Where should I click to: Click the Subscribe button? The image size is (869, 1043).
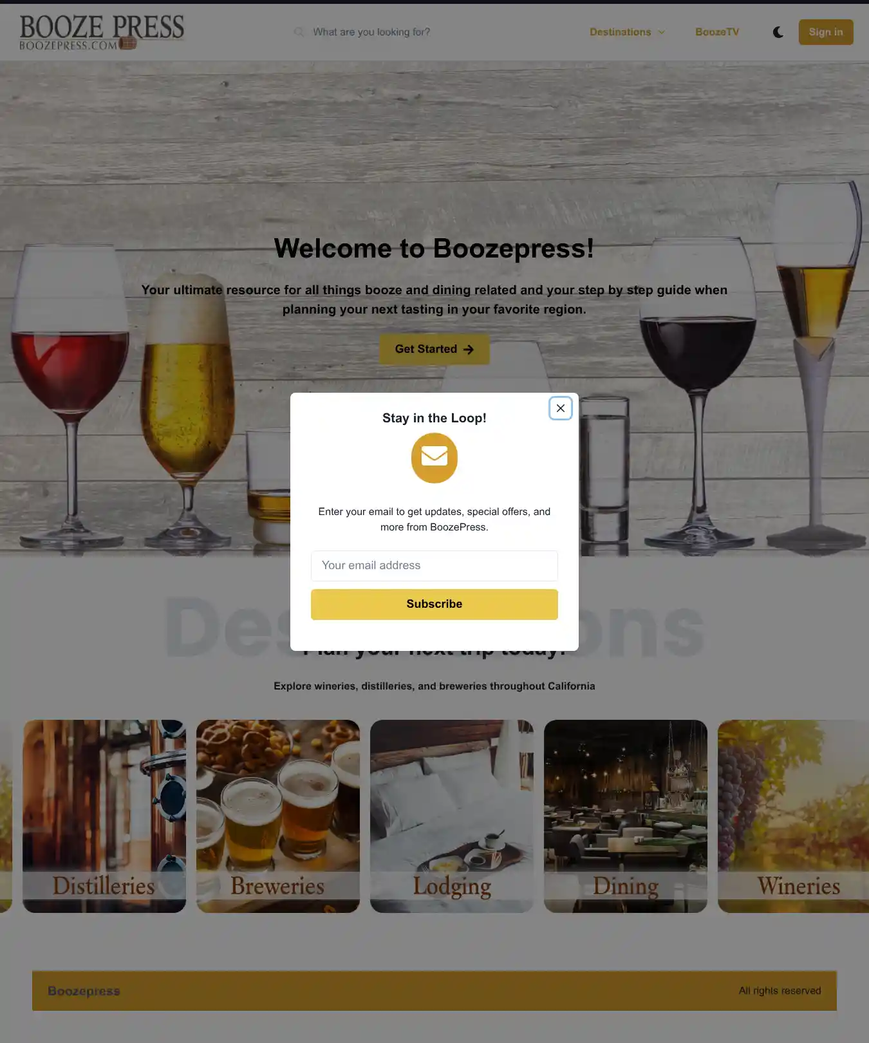(x=434, y=605)
